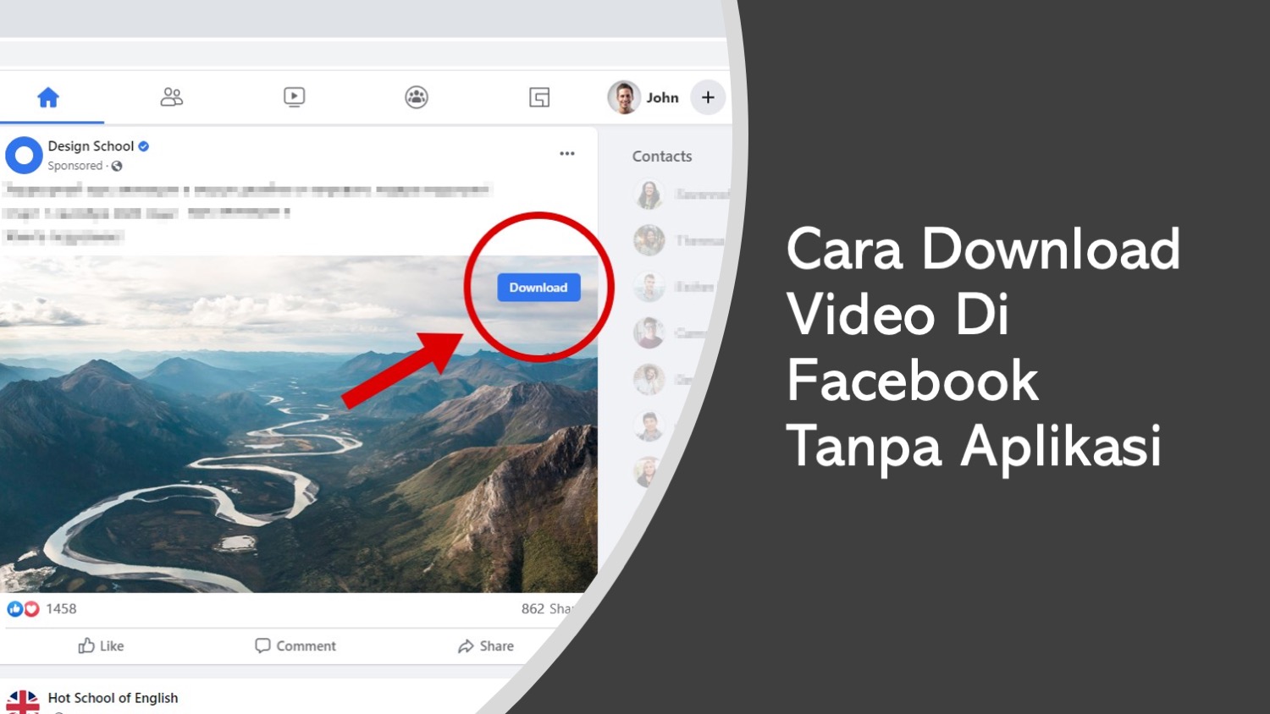
Task: Click the profile name John
Action: tap(662, 98)
